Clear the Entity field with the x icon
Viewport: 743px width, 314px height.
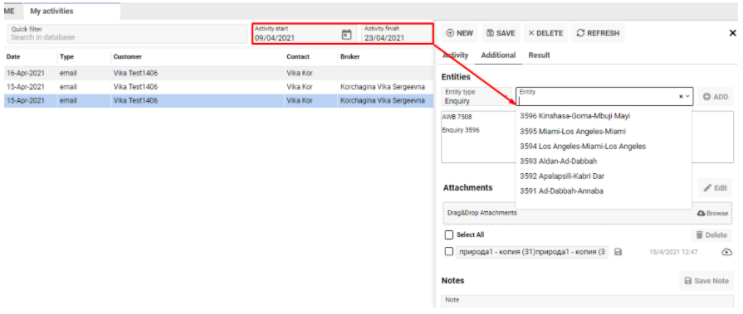[681, 96]
